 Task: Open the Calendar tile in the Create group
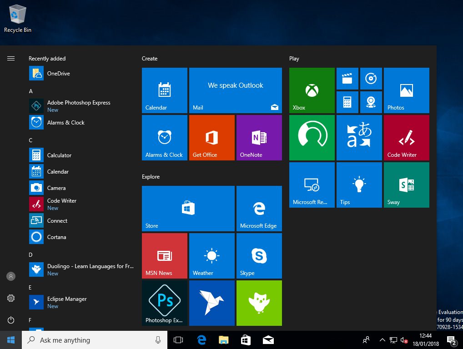(165, 90)
